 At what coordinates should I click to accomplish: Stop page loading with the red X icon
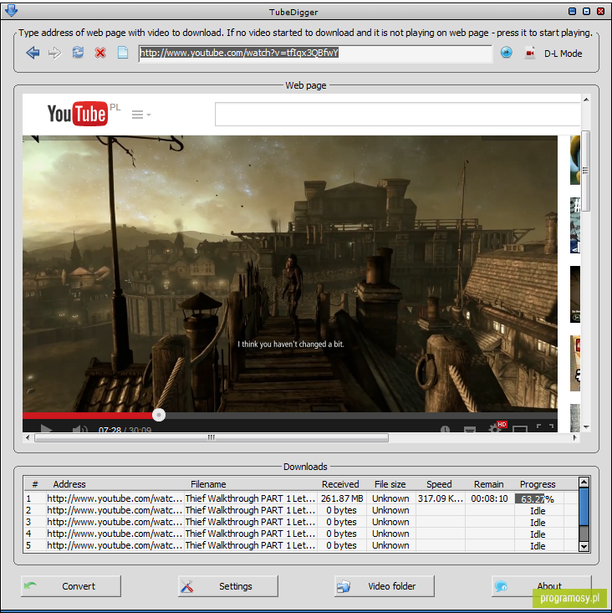[100, 53]
